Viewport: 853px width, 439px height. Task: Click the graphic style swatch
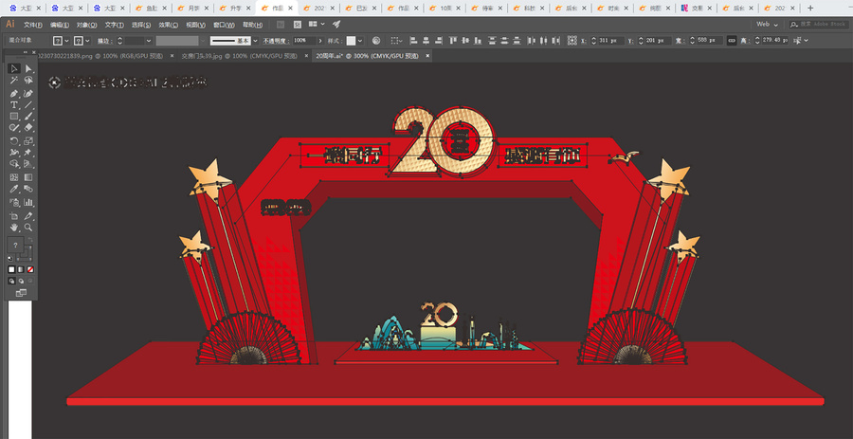pyautogui.click(x=351, y=41)
